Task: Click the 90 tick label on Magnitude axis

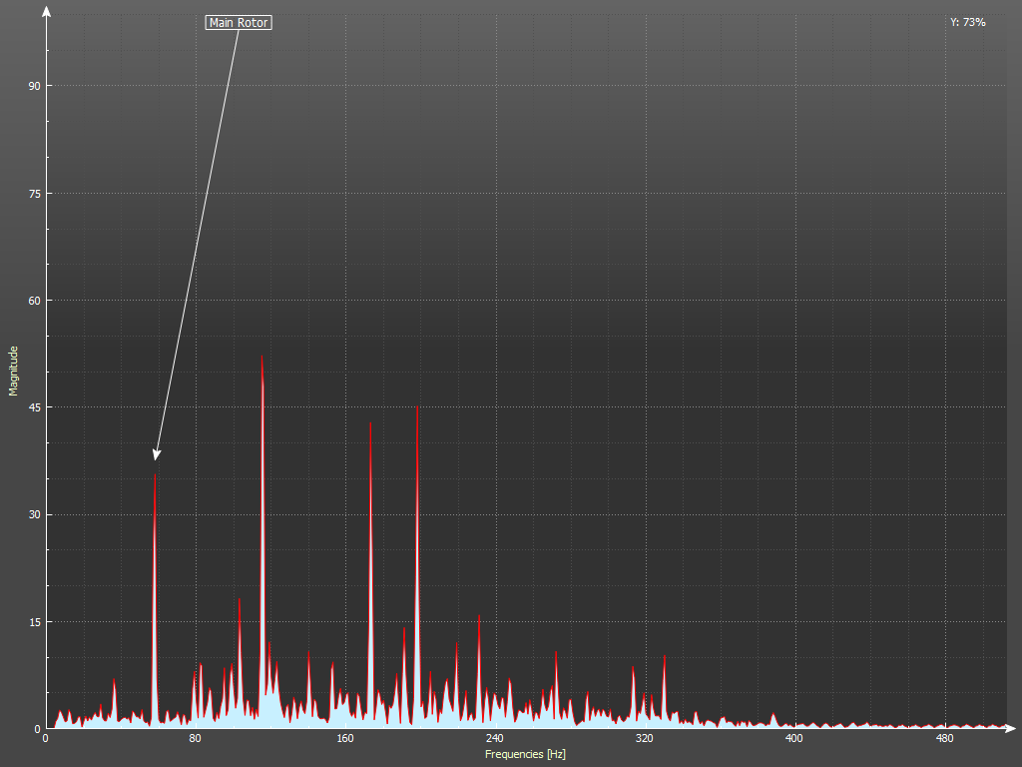Action: 34,86
